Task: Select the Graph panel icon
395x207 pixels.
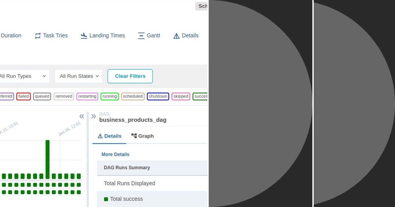Action: [133, 136]
